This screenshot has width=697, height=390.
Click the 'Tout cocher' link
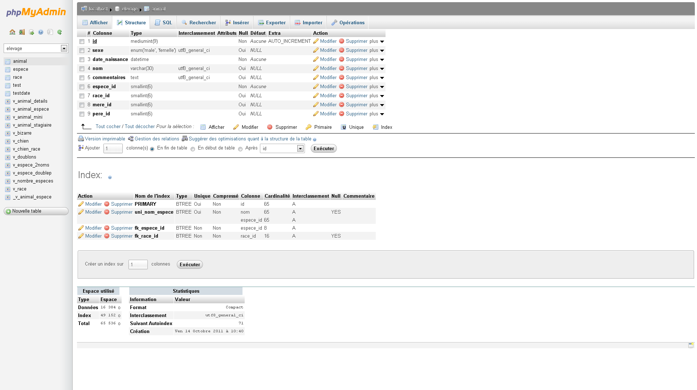point(108,127)
